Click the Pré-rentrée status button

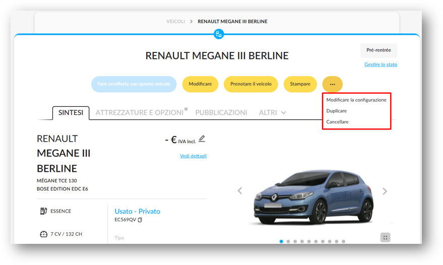click(x=378, y=50)
